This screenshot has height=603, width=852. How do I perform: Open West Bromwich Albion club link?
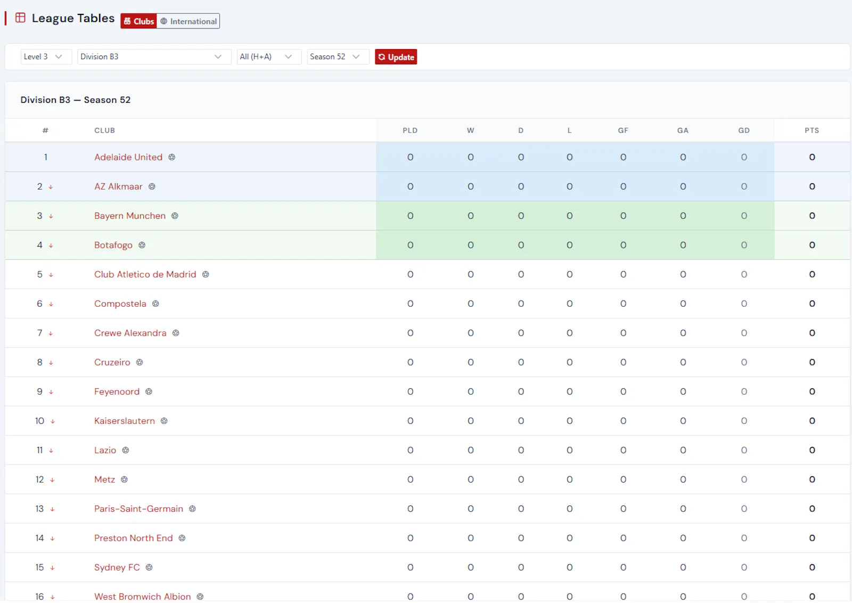coord(143,597)
